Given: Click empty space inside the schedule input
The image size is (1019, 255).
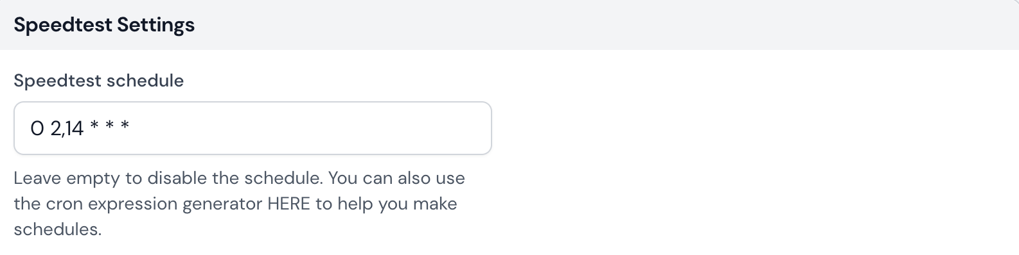Looking at the screenshot, I should [308, 128].
